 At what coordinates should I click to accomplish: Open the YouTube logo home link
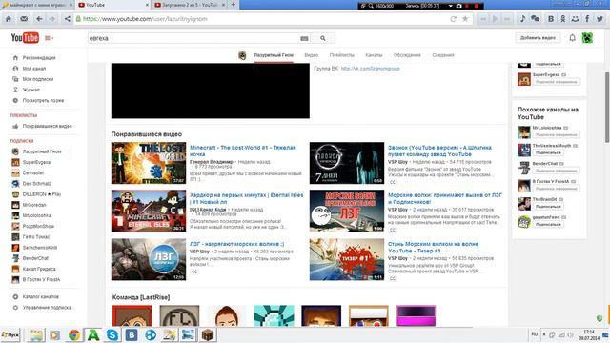(x=25, y=38)
